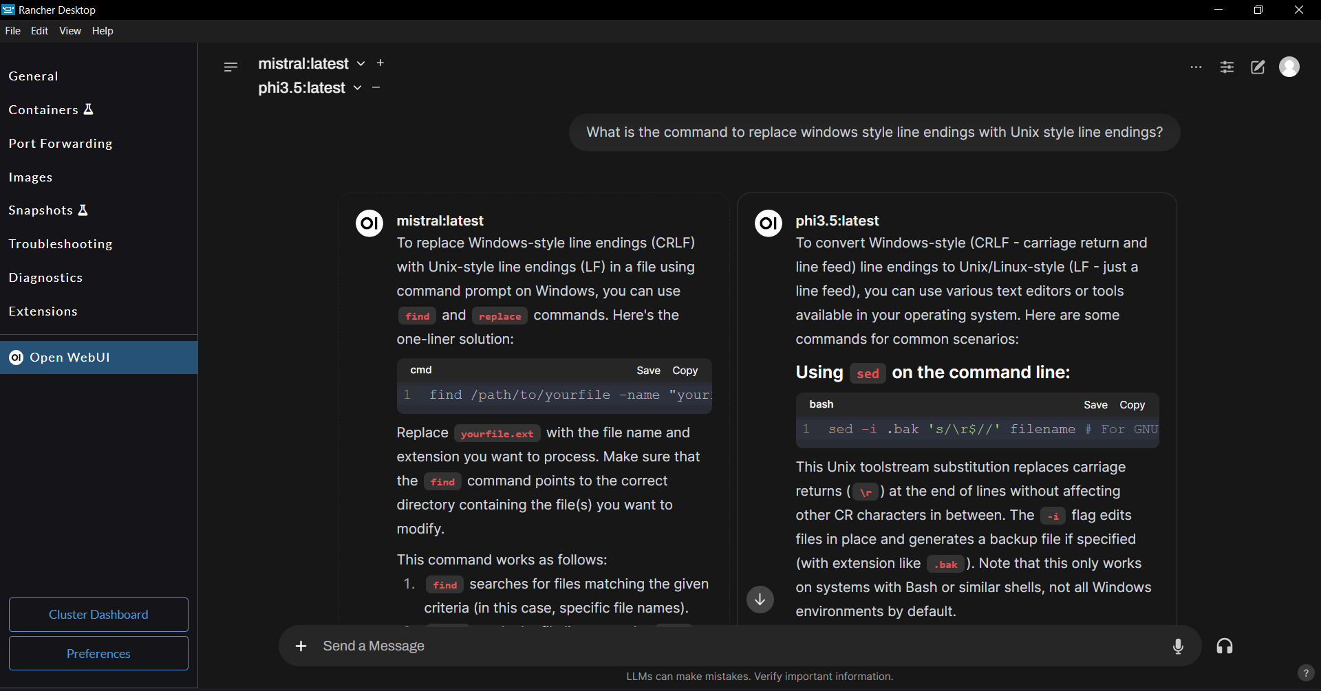
Task: Click the phi3.5:latest response avatar icon
Action: (x=769, y=223)
